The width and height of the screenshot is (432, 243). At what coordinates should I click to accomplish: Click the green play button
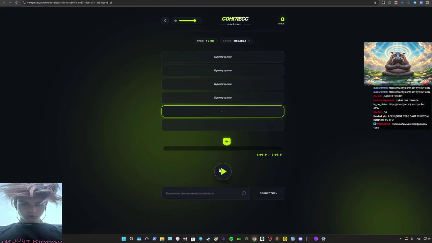223,171
